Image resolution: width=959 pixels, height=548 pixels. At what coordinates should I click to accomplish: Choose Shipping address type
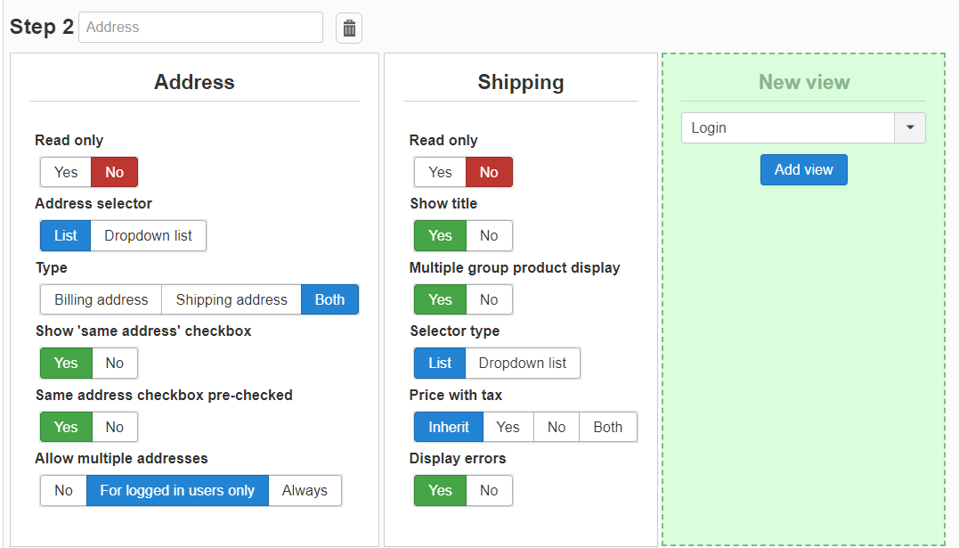pos(232,299)
